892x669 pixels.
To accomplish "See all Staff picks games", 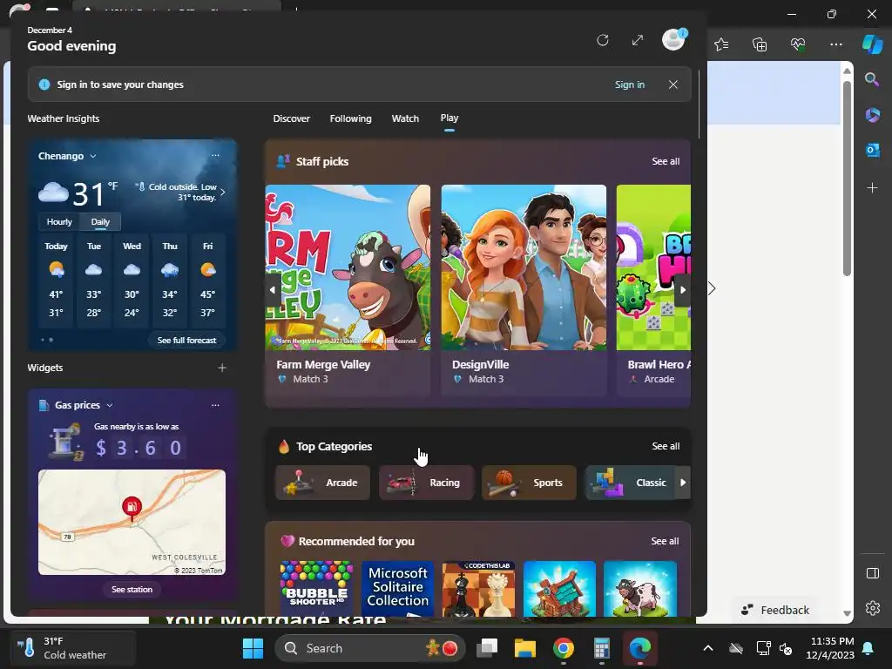I will 666,161.
